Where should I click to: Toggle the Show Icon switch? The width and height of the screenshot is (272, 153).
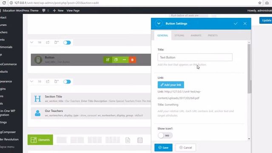pyautogui.click(x=165, y=136)
